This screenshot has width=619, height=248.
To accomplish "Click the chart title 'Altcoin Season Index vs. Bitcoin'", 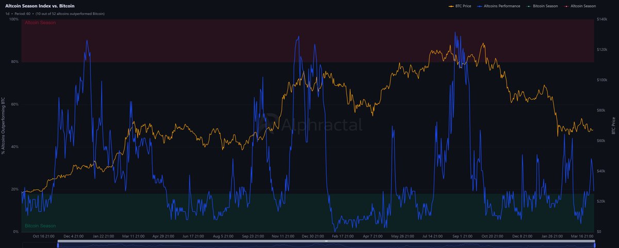I will tap(40, 6).
